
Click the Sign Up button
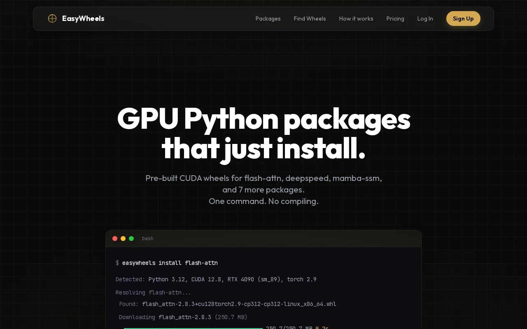463,19
